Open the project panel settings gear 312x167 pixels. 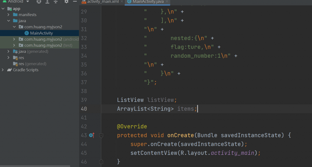click(x=66, y=2)
